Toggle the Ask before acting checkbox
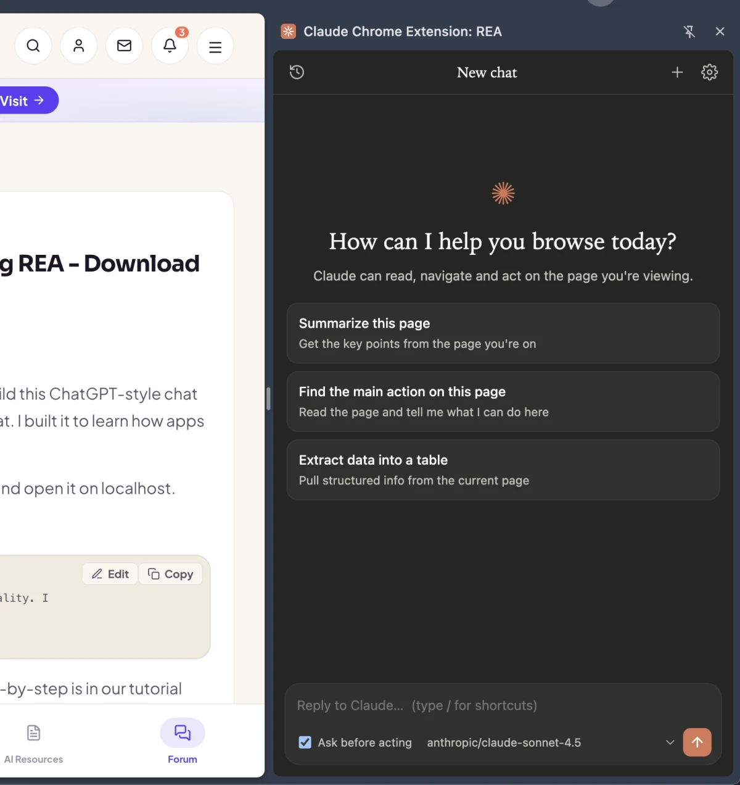The height and width of the screenshot is (785, 740). pyautogui.click(x=305, y=742)
